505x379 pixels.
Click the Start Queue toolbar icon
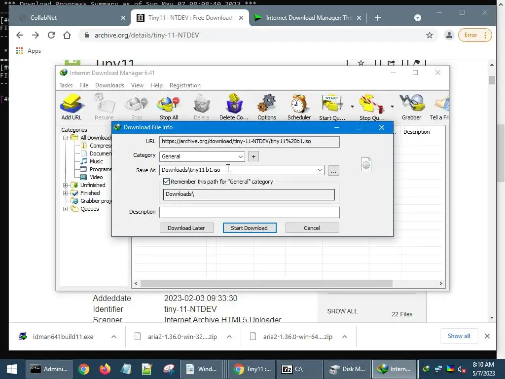click(x=332, y=107)
